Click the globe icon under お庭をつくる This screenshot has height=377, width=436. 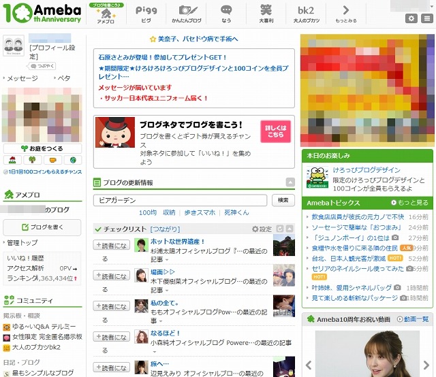[73, 160]
